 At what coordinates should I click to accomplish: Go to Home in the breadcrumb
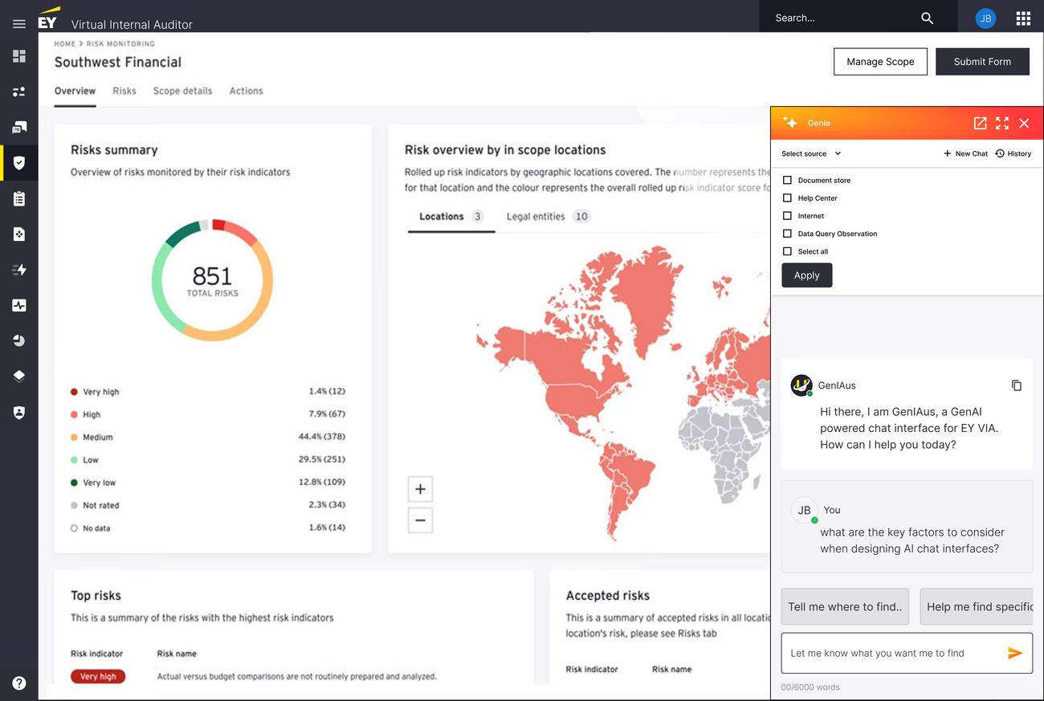[x=65, y=44]
